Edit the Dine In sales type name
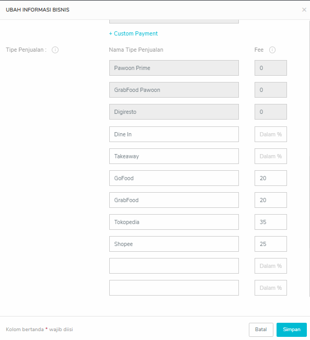Image resolution: width=310 pixels, height=340 pixels. click(x=174, y=134)
